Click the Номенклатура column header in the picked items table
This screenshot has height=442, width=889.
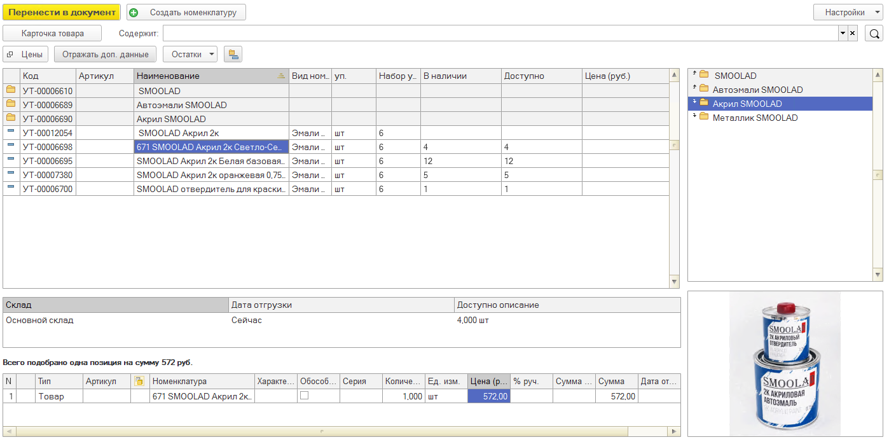(202, 381)
